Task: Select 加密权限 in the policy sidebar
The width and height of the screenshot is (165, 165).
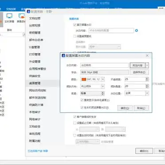Action: pos(35,25)
